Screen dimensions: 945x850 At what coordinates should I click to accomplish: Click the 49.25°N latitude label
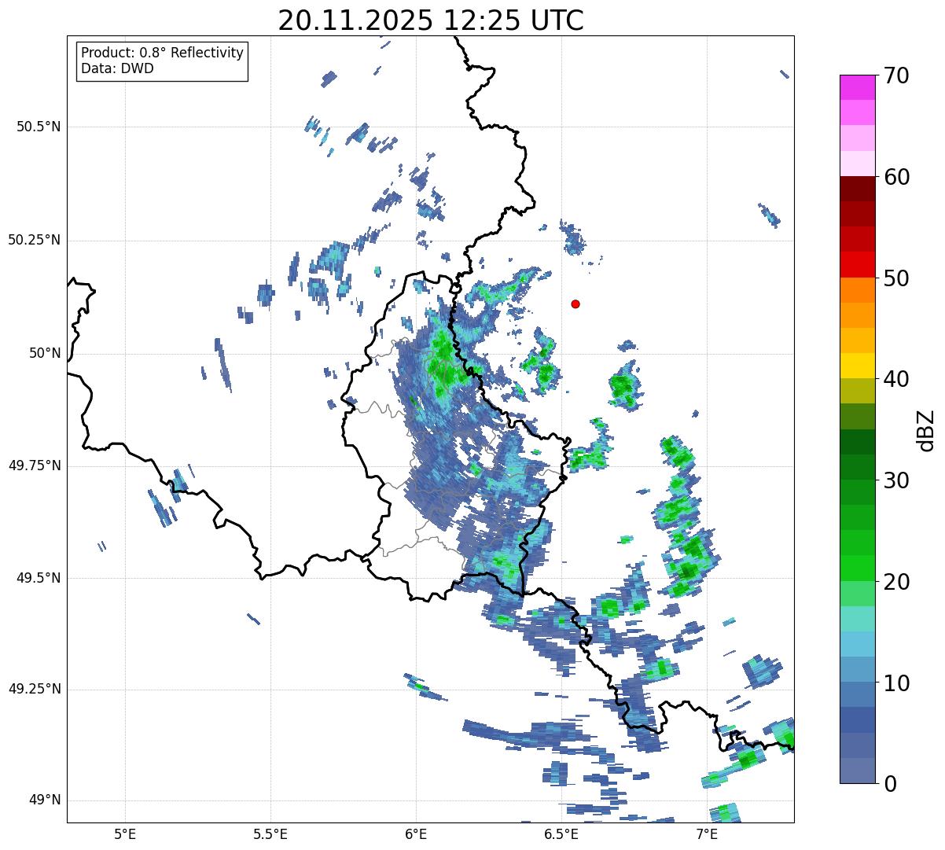(35, 689)
